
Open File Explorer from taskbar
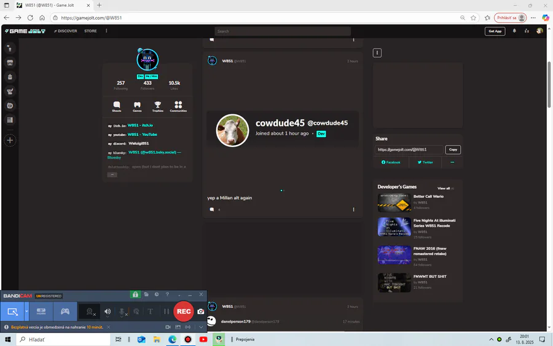[157, 339]
